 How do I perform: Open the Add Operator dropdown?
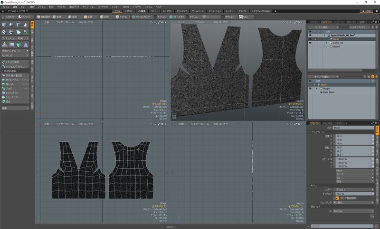click(323, 77)
